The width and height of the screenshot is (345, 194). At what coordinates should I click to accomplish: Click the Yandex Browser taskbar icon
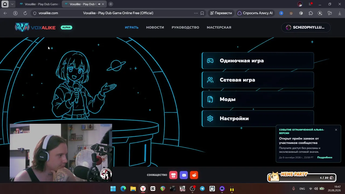tap(143, 189)
